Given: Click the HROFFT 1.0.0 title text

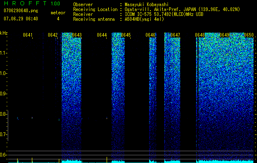Looking at the screenshot, I should (x=32, y=3).
